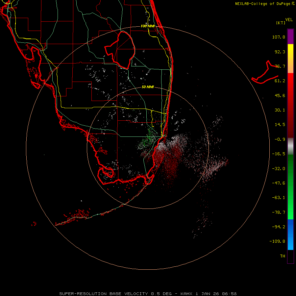The height and width of the screenshot is (296, 296).
Task: Click the -47.6 velocity scale value
Action: [279, 183]
